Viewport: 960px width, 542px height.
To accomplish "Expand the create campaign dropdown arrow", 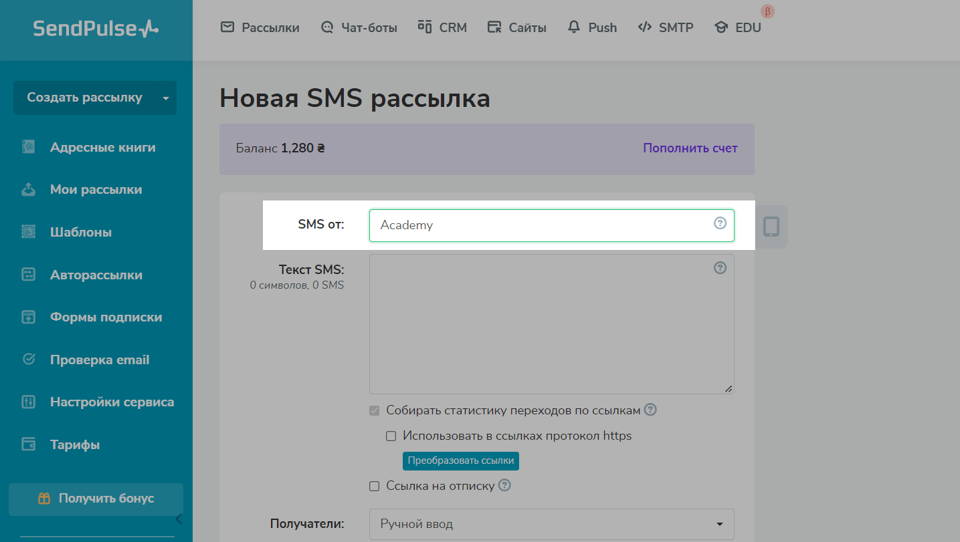I will click(165, 98).
